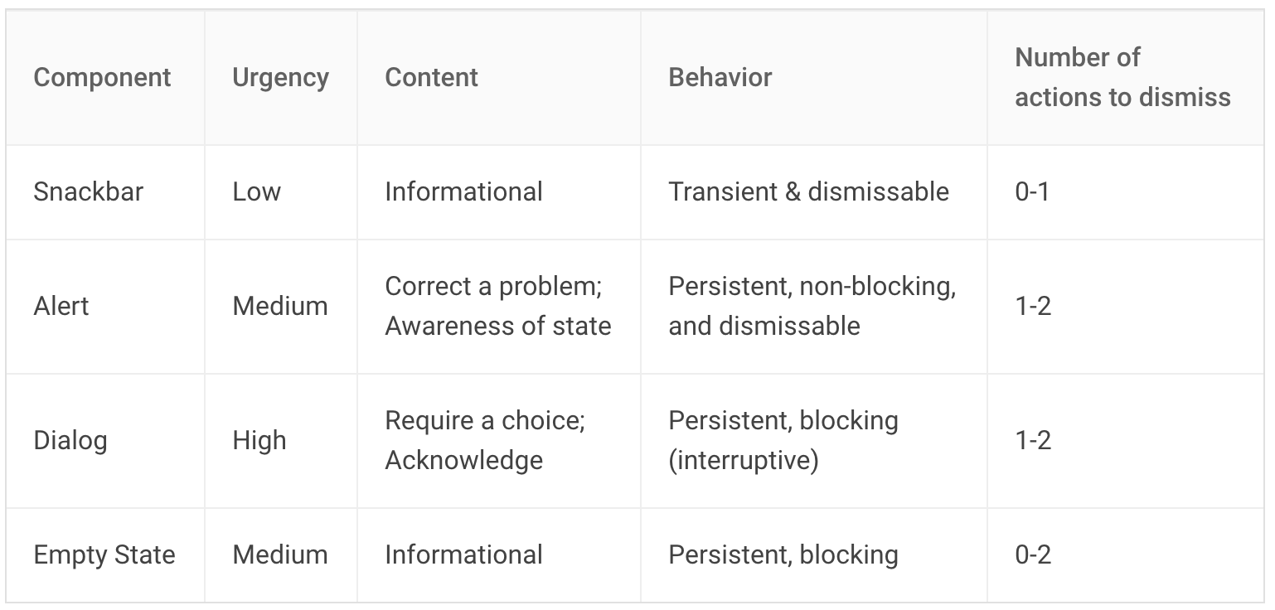Click the Low urgency cell
The image size is (1275, 610).
tap(256, 191)
